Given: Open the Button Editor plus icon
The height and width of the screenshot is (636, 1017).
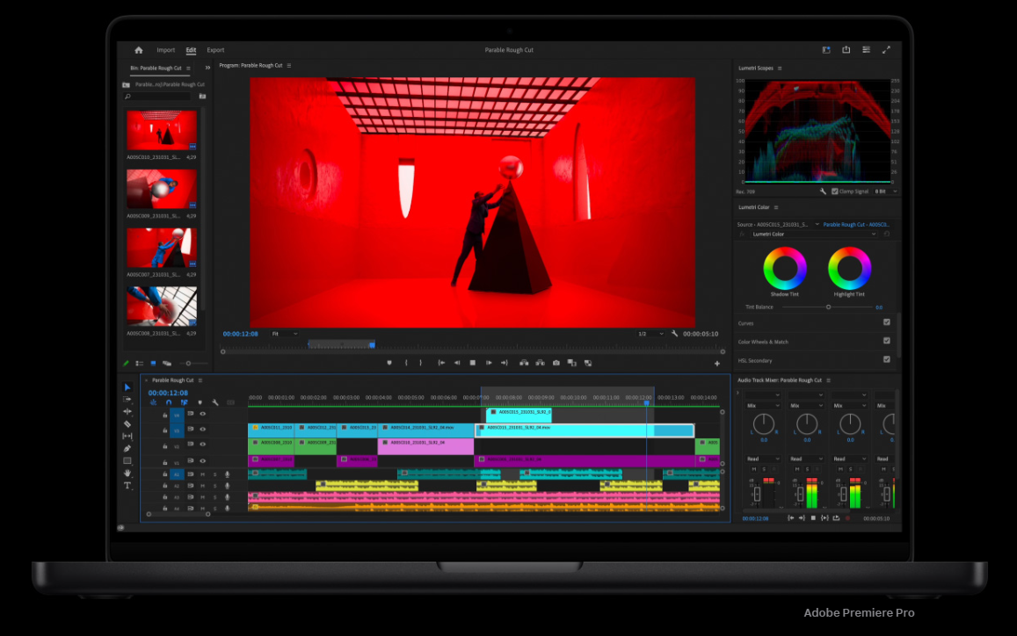Looking at the screenshot, I should [x=716, y=364].
